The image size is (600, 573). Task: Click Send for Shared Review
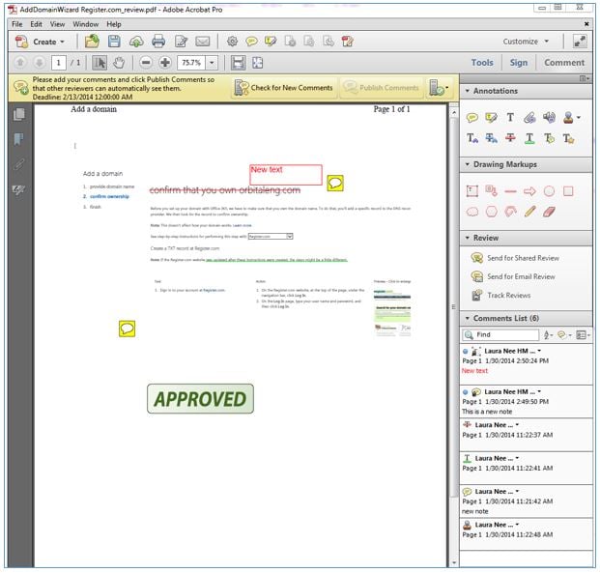click(522, 258)
